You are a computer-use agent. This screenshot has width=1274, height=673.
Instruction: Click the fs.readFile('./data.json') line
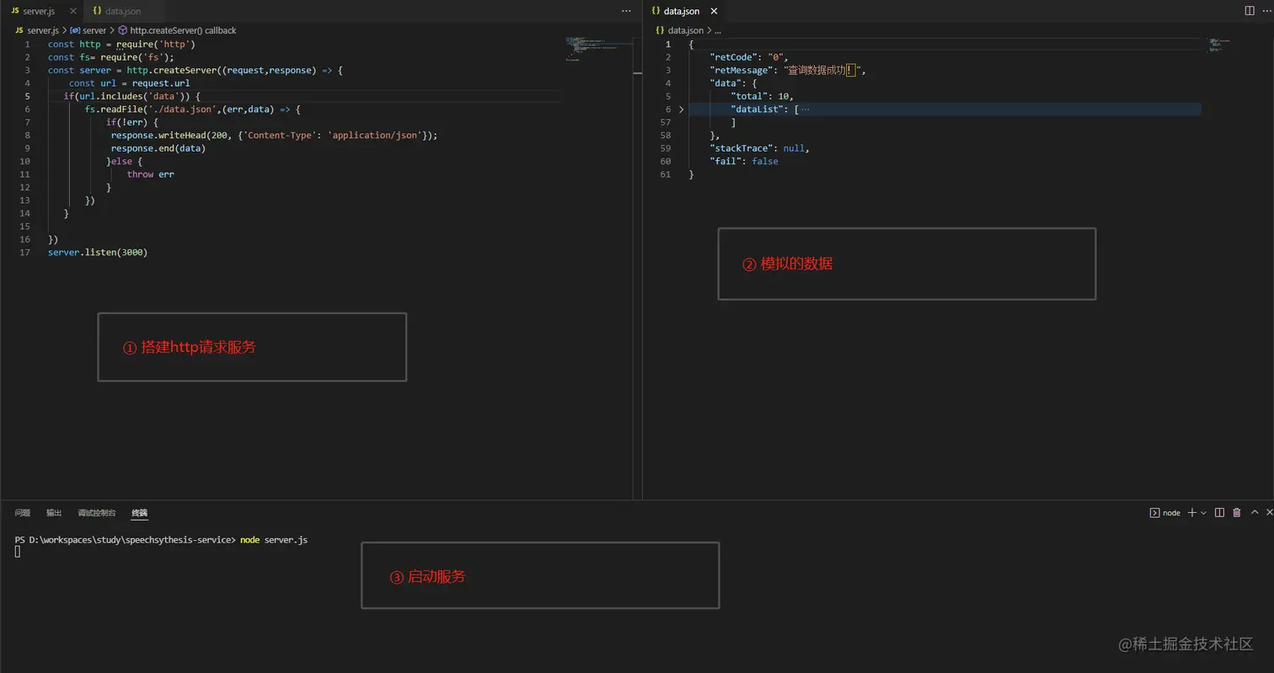[x=192, y=109]
